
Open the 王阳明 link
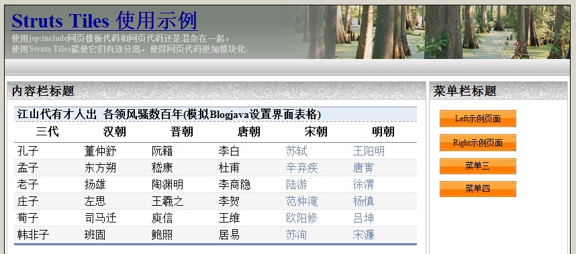(369, 151)
